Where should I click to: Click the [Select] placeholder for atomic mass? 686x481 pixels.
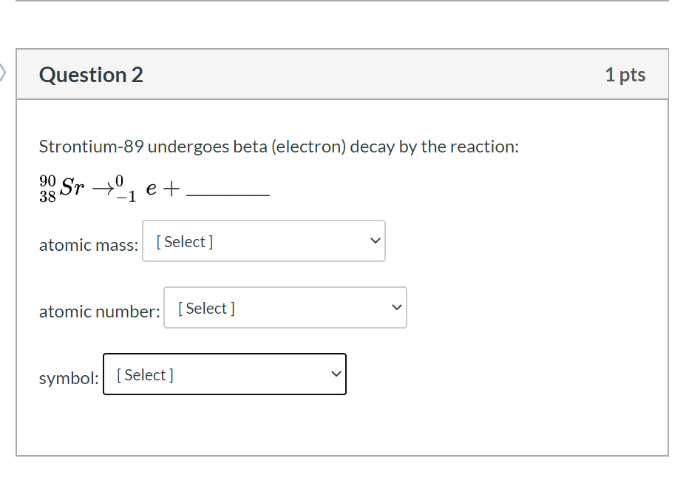click(x=182, y=240)
